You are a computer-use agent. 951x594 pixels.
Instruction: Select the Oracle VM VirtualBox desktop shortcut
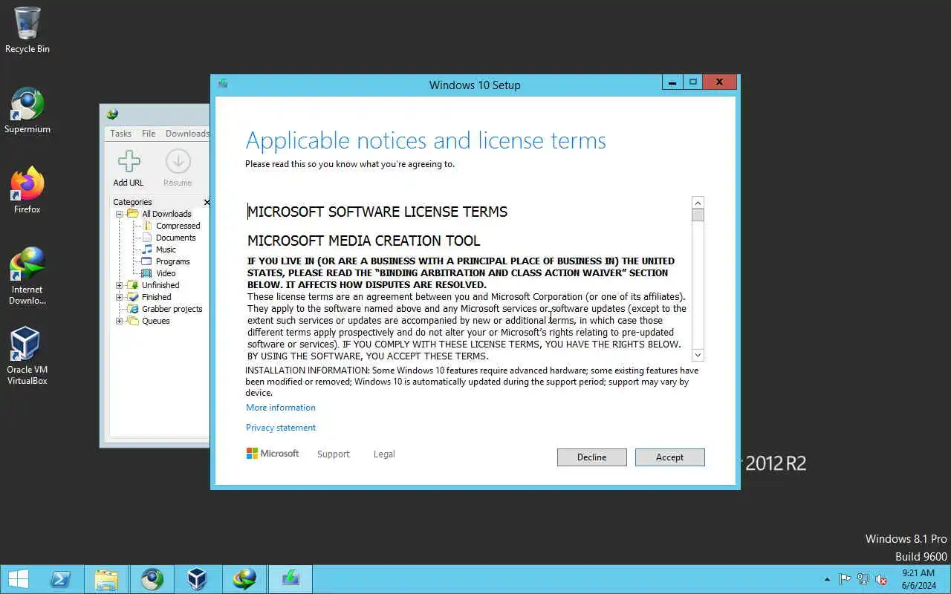point(27,356)
